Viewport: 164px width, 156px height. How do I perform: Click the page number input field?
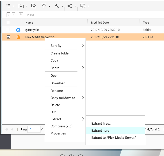(x=34, y=129)
